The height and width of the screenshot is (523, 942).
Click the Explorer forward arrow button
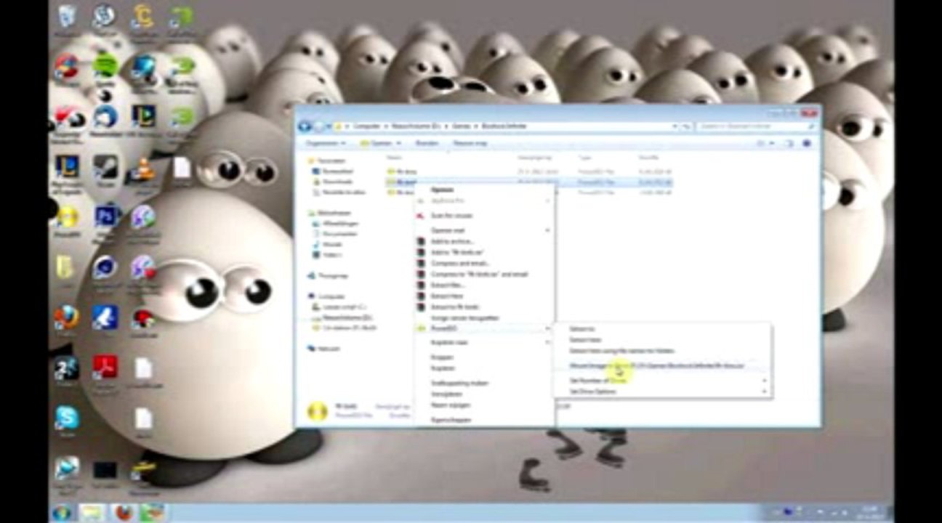click(x=318, y=126)
